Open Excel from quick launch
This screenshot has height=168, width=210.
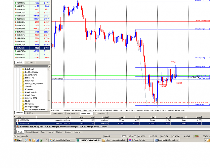pos(41,140)
